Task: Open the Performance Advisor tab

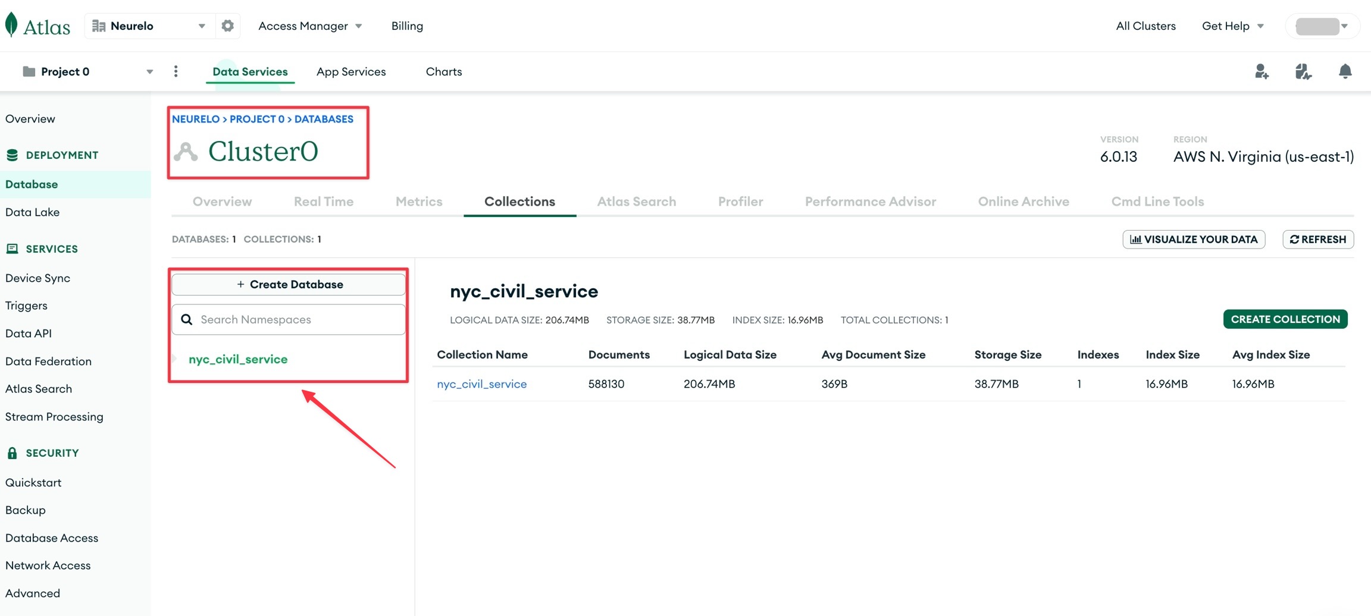Action: [x=870, y=202]
